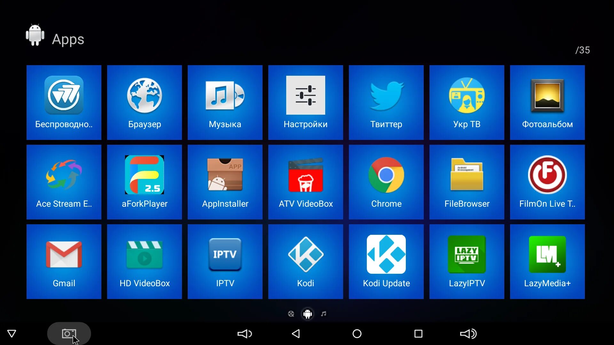The height and width of the screenshot is (345, 614).
Task: Expand app pages navigation indicator
Action: pos(307,313)
